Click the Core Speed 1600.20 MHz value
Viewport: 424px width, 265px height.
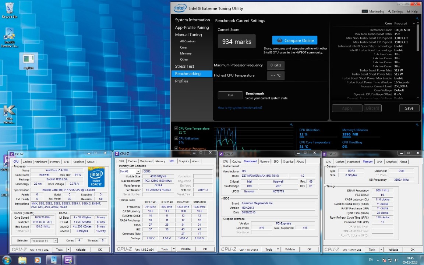42,218
